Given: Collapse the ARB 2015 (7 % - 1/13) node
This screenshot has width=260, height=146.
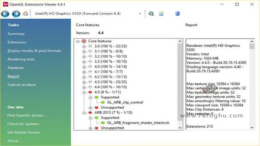Looking at the screenshot, I should (x=84, y=113).
